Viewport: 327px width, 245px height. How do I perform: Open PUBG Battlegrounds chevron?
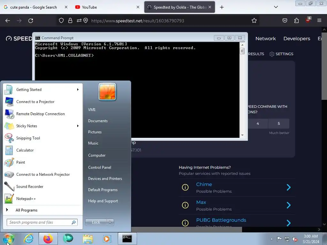289,223
